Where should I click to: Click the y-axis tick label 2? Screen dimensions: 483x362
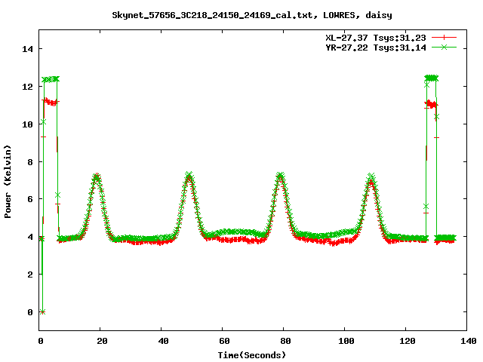30,275
